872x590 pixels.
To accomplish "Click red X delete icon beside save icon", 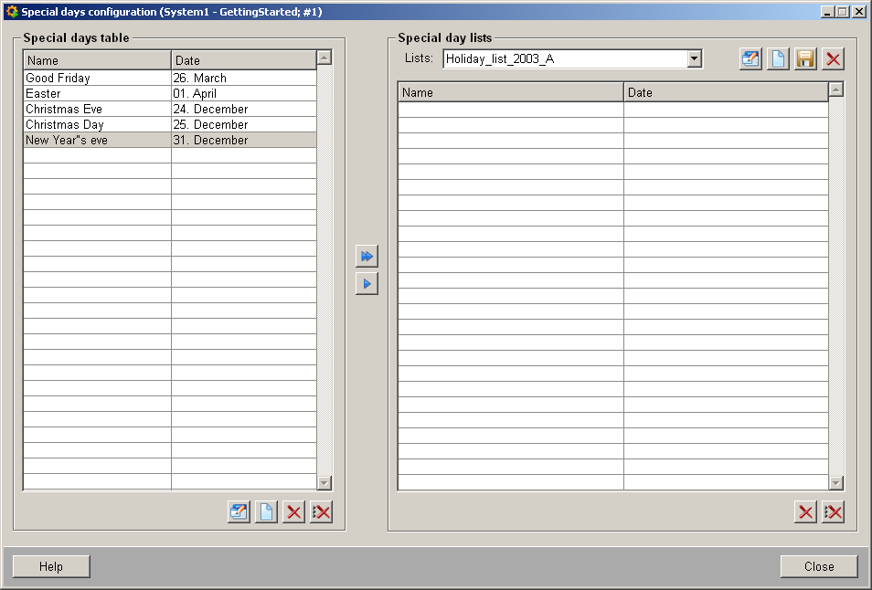I will [x=833, y=59].
